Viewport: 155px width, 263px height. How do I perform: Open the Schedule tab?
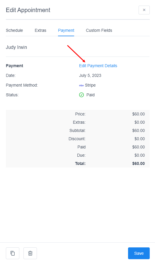pyautogui.click(x=14, y=30)
